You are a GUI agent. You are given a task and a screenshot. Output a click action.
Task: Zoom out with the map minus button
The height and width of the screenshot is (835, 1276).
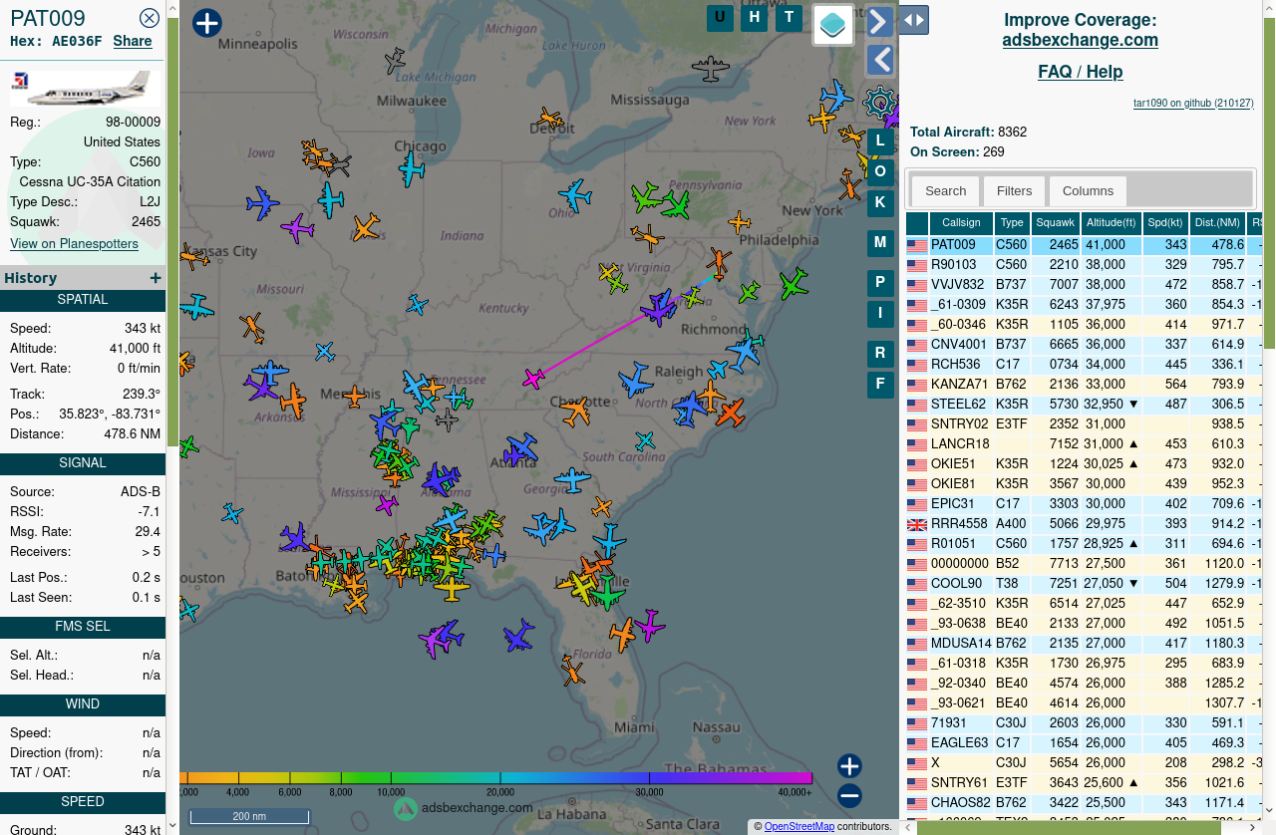point(849,795)
